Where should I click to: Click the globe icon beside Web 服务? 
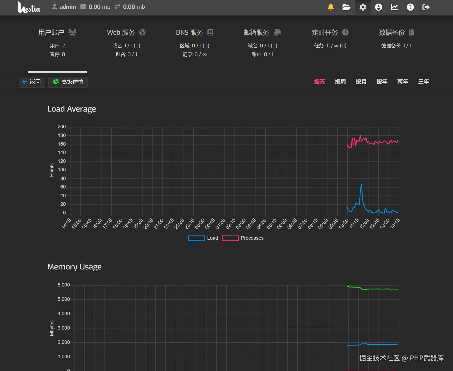[142, 32]
